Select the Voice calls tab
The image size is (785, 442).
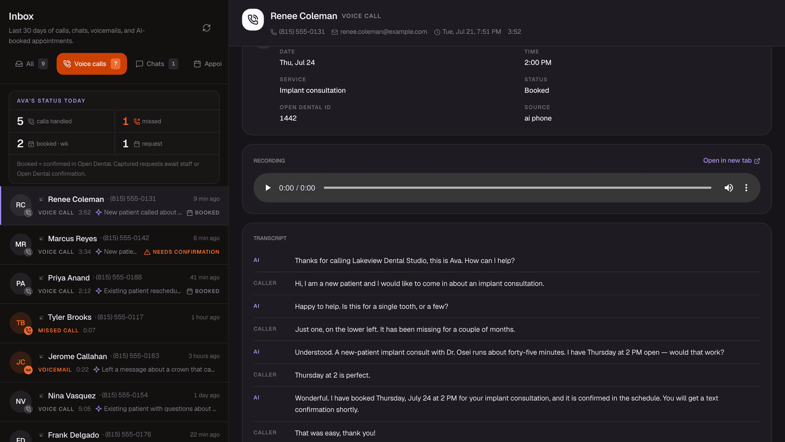[x=92, y=64]
